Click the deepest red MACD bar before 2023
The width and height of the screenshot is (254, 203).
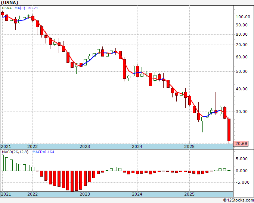pyautogui.click(x=72, y=181)
